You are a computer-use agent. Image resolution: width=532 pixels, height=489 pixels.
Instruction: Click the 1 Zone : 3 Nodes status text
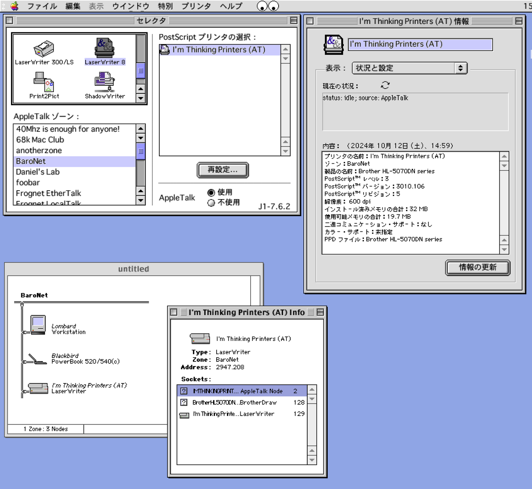point(46,429)
